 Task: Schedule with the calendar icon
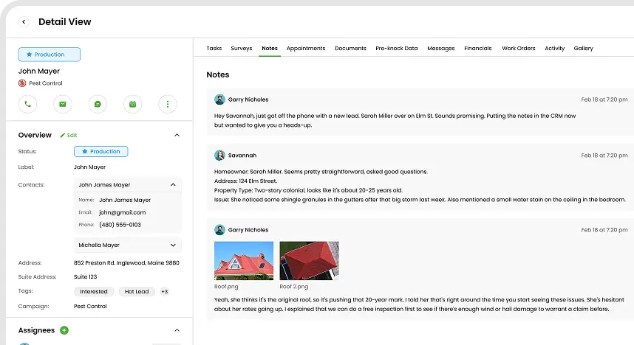click(x=132, y=104)
